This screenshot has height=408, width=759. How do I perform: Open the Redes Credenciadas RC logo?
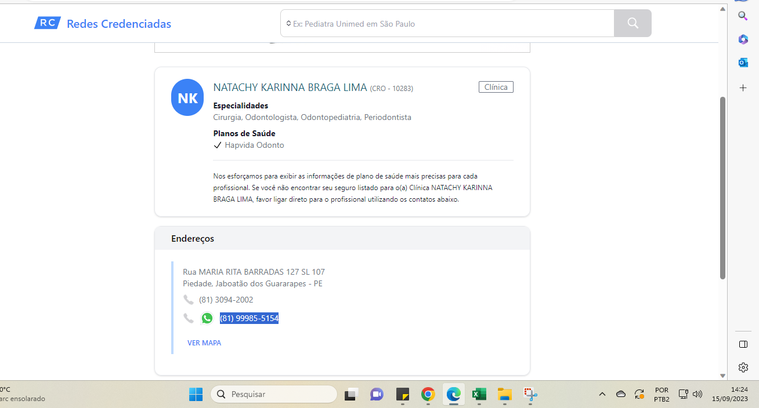pyautogui.click(x=48, y=23)
